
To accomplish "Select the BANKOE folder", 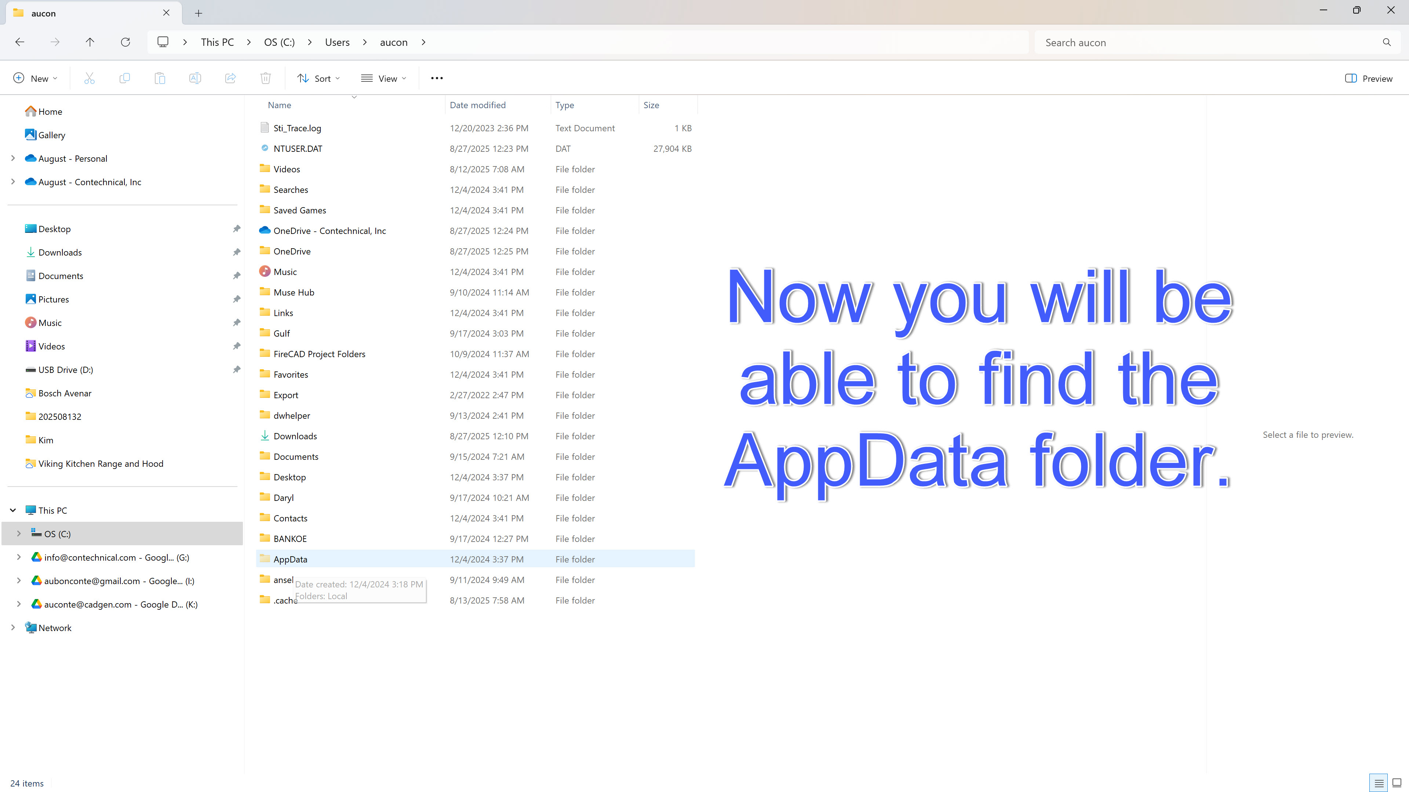I will (475, 538).
